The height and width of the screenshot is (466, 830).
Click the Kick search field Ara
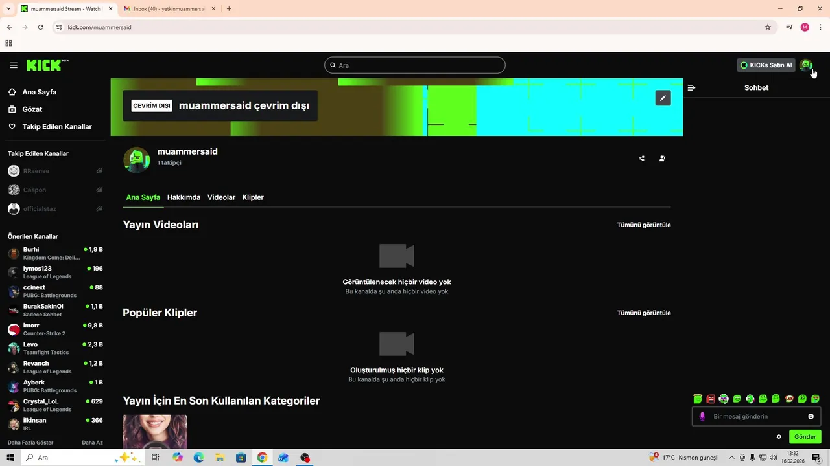click(414, 65)
